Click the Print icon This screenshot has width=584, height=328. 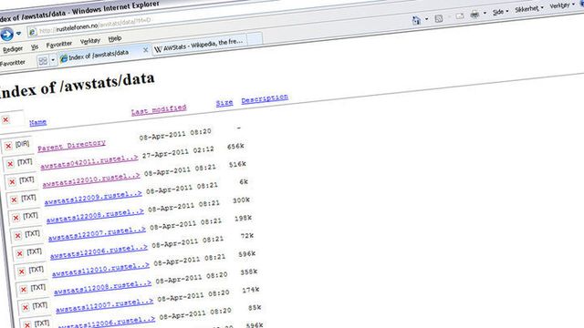tap(474, 15)
